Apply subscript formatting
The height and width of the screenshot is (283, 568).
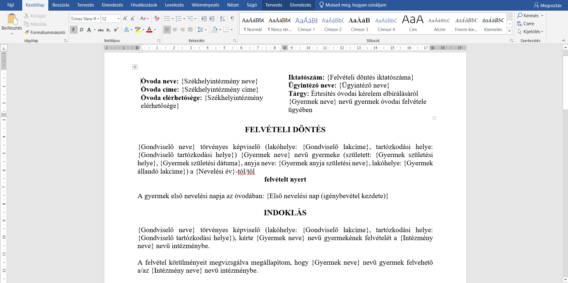108,30
